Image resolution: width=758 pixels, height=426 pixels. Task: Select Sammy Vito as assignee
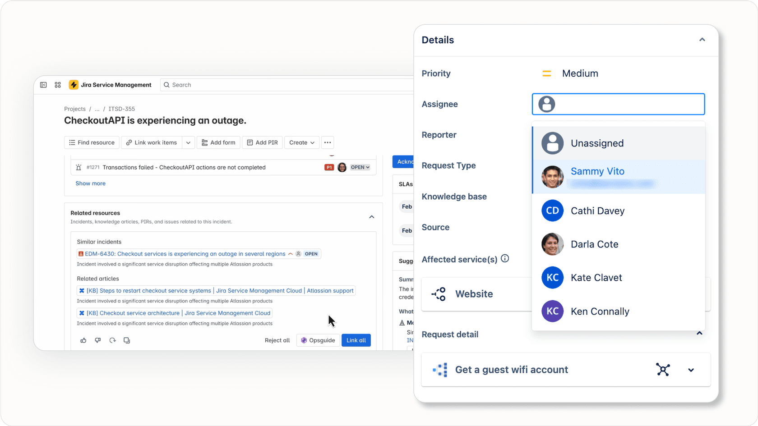(x=597, y=171)
